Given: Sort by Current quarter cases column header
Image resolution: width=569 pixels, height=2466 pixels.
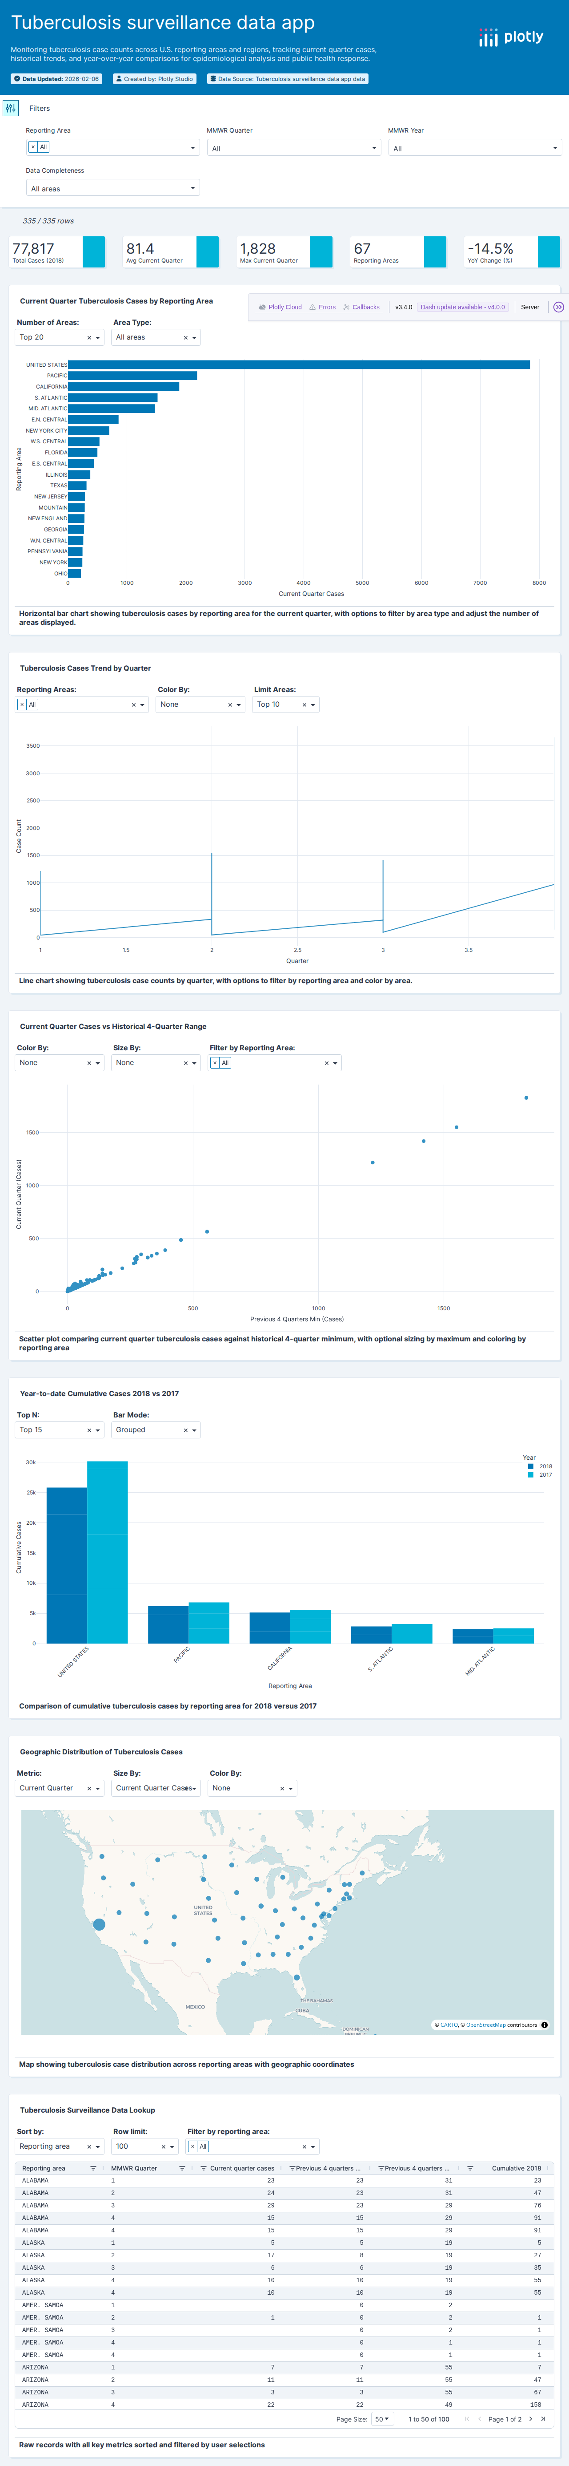Looking at the screenshot, I should point(242,2168).
